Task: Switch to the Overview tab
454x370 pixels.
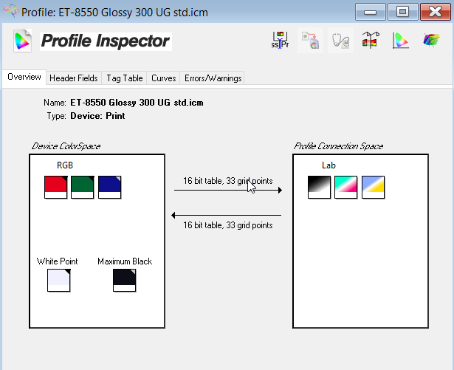Action: [x=24, y=77]
